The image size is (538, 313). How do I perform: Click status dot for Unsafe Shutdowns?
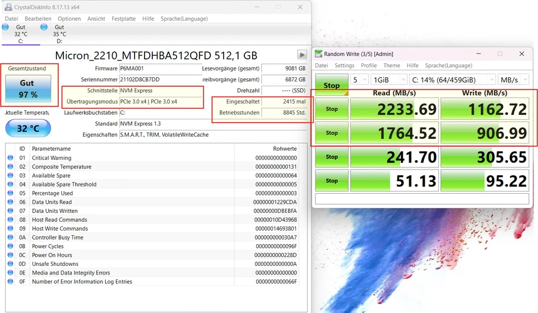tap(10, 264)
